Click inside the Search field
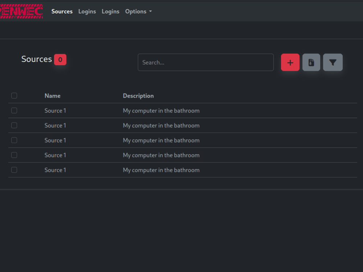Viewport: 363px width, 272px height. pyautogui.click(x=205, y=62)
